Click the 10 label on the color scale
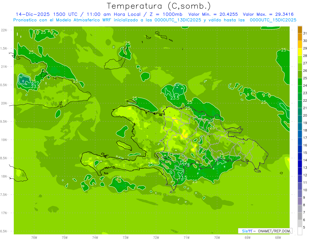The width and height of the screenshot is (312, 241). 305,190
